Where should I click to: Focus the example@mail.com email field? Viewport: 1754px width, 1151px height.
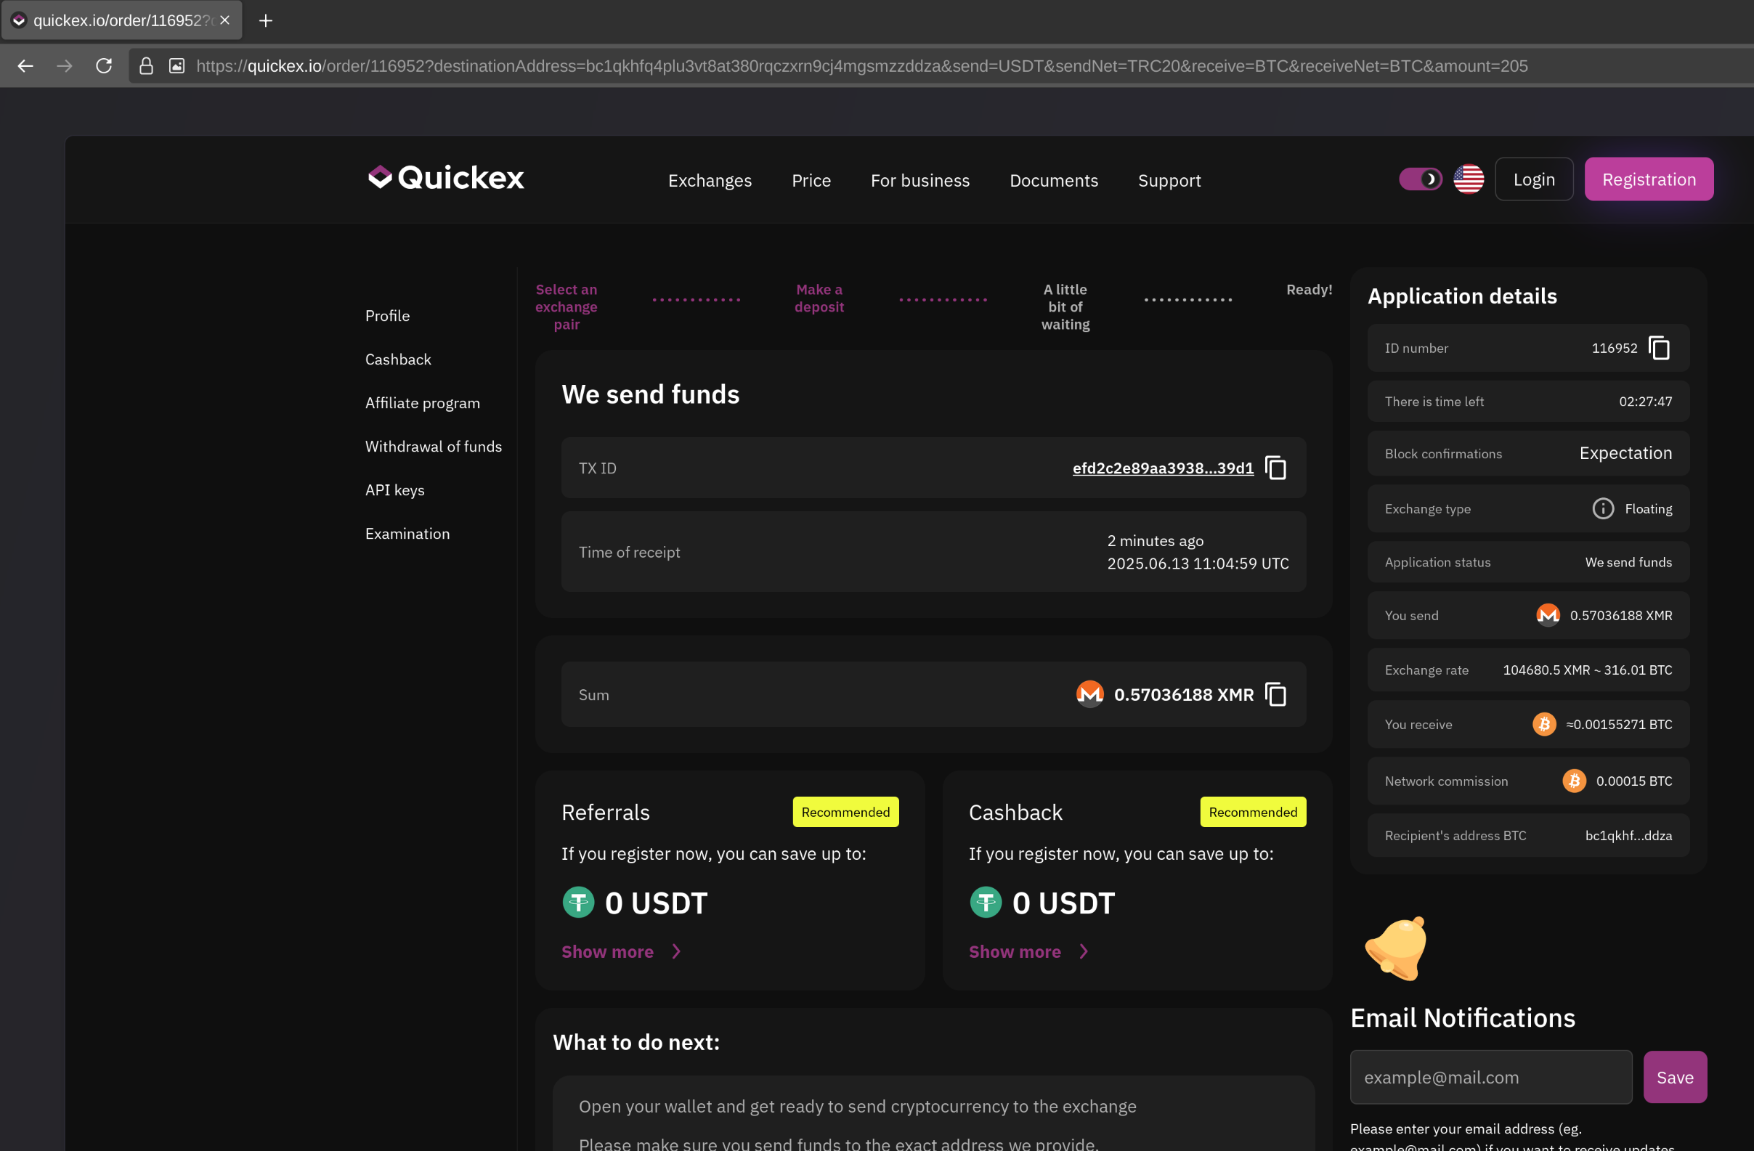point(1490,1077)
